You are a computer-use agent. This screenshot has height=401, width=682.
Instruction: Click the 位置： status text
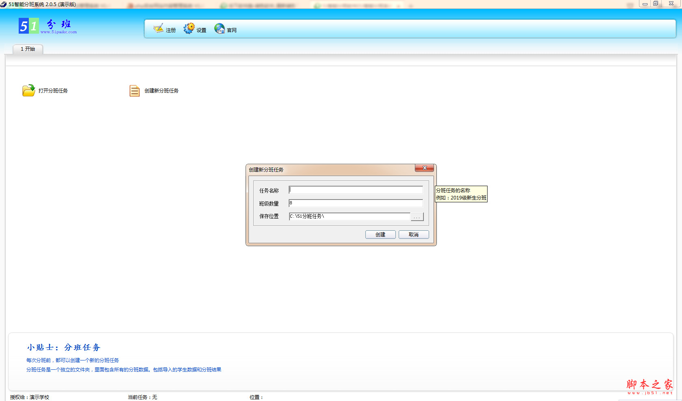pos(257,397)
